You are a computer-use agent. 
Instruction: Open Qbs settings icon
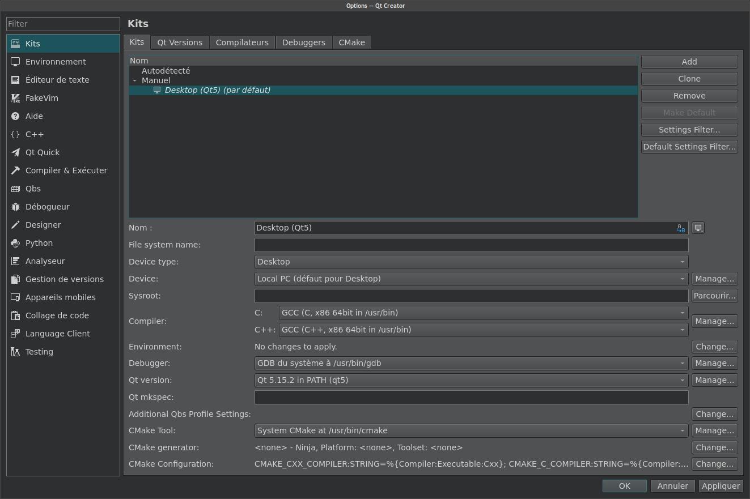pyautogui.click(x=15, y=189)
